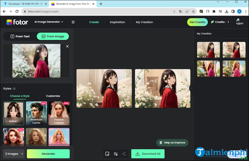Viewport: 249px width, 161px height.
Task: Click the gray extension icon beside puzzle
Action: (207, 11)
